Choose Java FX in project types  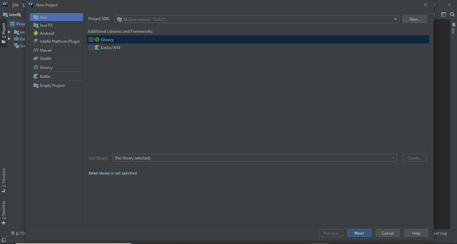tap(56, 25)
